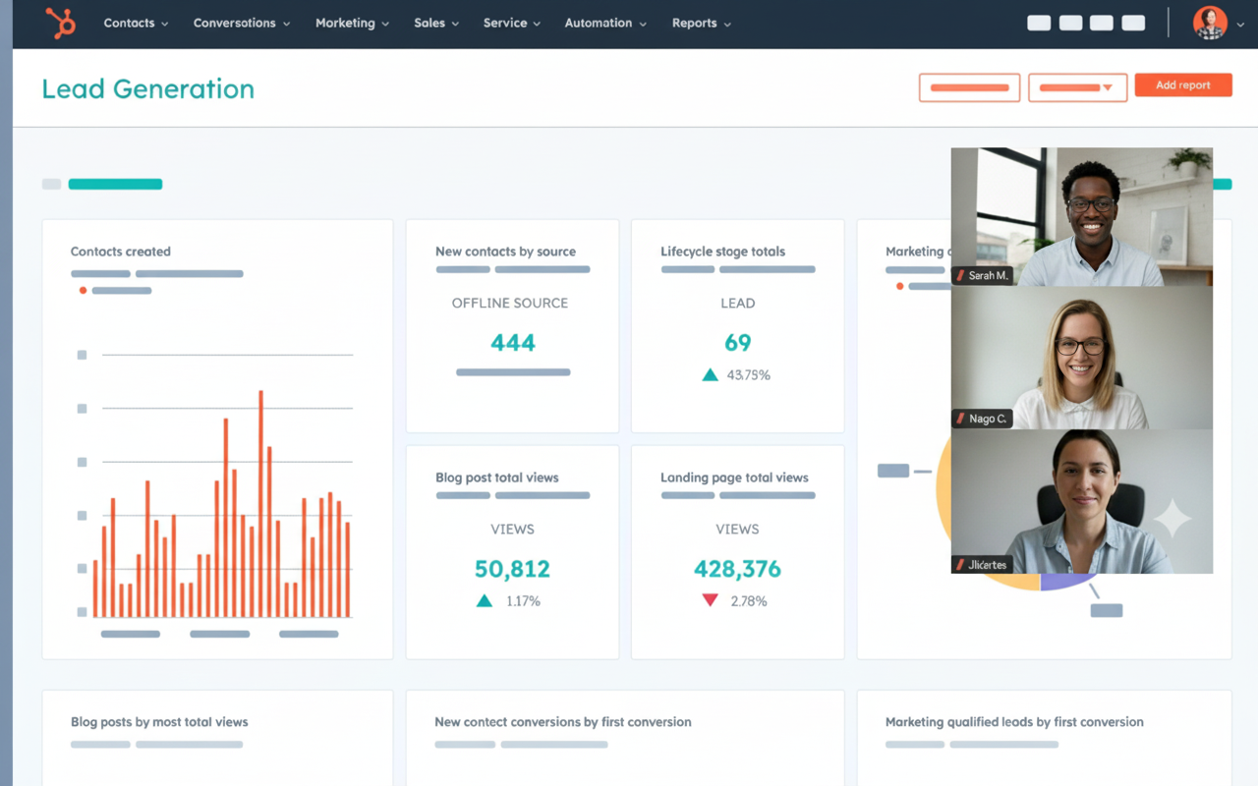The image size is (1258, 786).
Task: Click the orange legend dot under Contacts created
Action: 83,291
